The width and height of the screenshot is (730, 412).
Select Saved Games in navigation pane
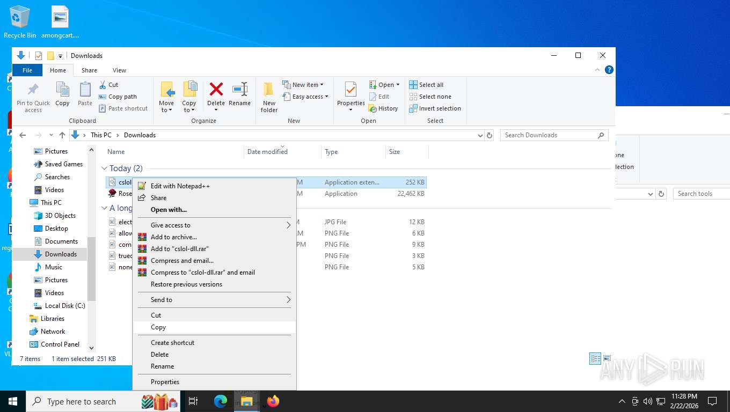[63, 164]
